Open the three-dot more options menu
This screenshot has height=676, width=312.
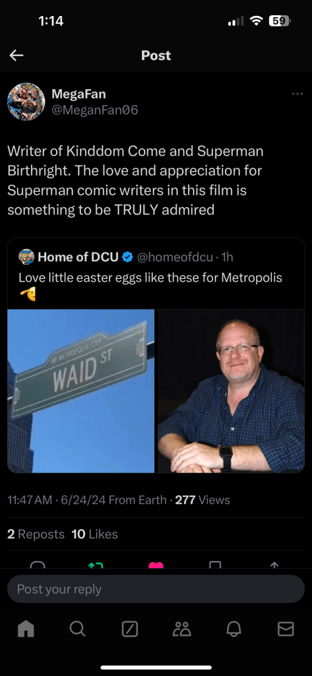click(297, 94)
